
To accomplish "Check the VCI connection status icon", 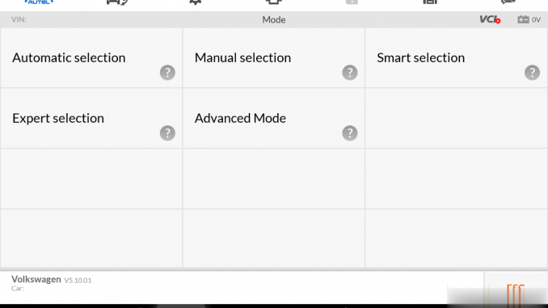I will pyautogui.click(x=490, y=19).
